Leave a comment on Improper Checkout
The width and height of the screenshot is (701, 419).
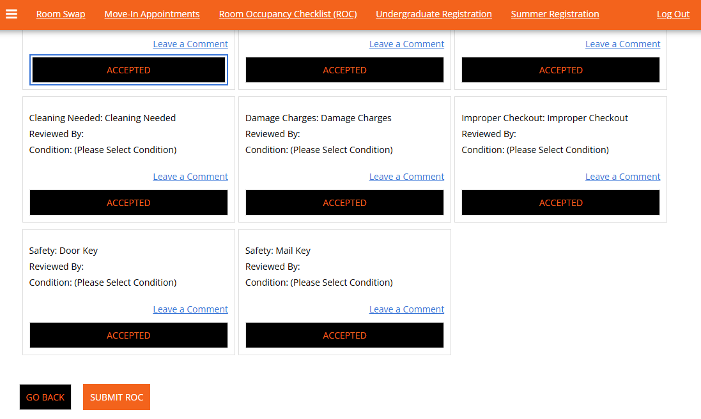pos(622,177)
